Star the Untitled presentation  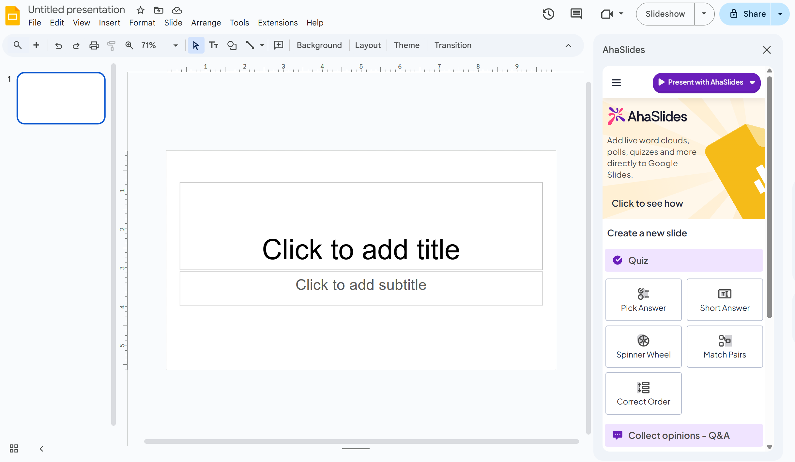[141, 10]
